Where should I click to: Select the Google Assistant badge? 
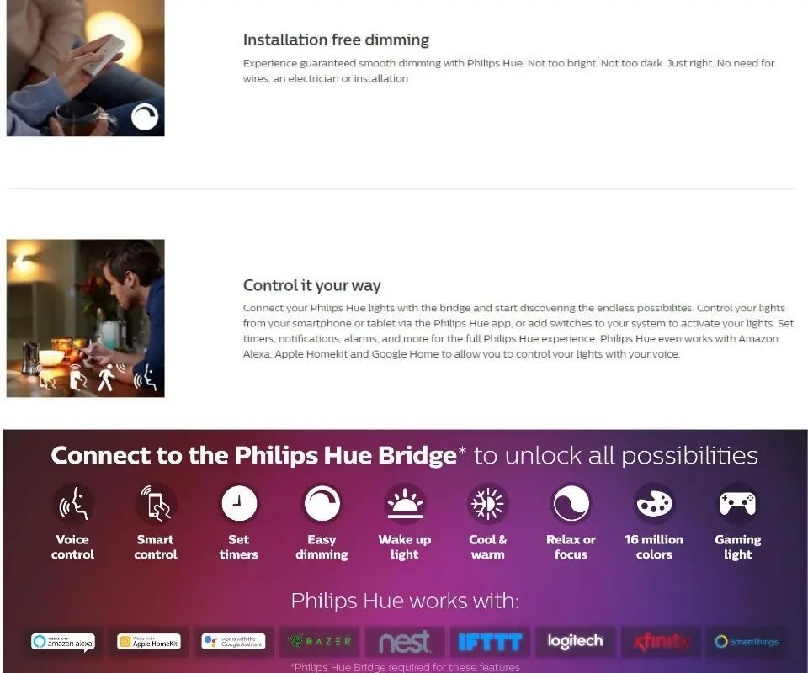click(233, 642)
